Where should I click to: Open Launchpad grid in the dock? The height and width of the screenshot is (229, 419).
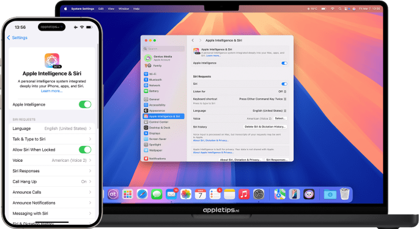click(x=127, y=194)
